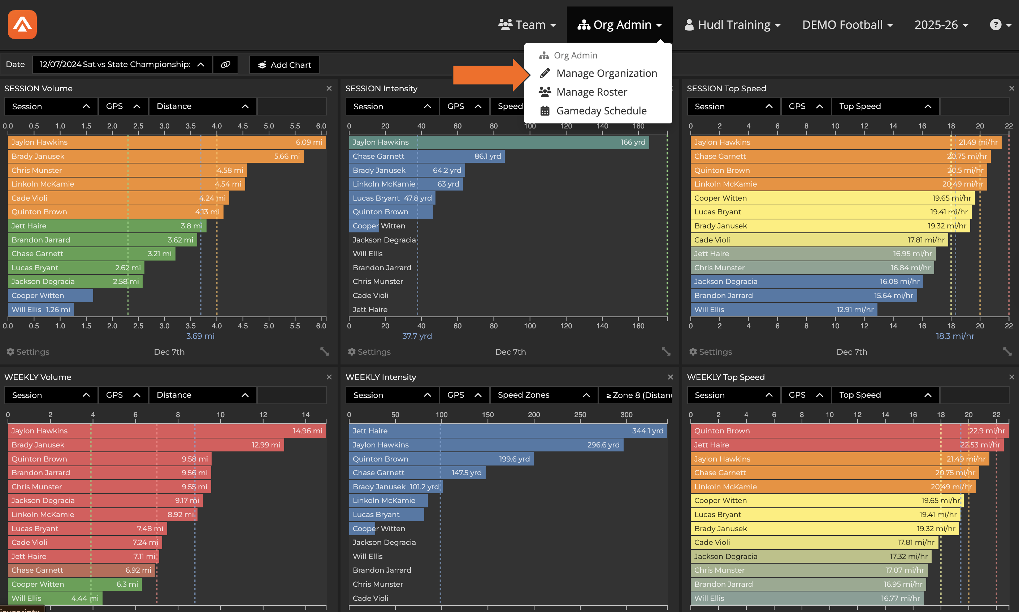
Task: Open Distance dropdown in SESSION Volume chart
Action: (203, 106)
